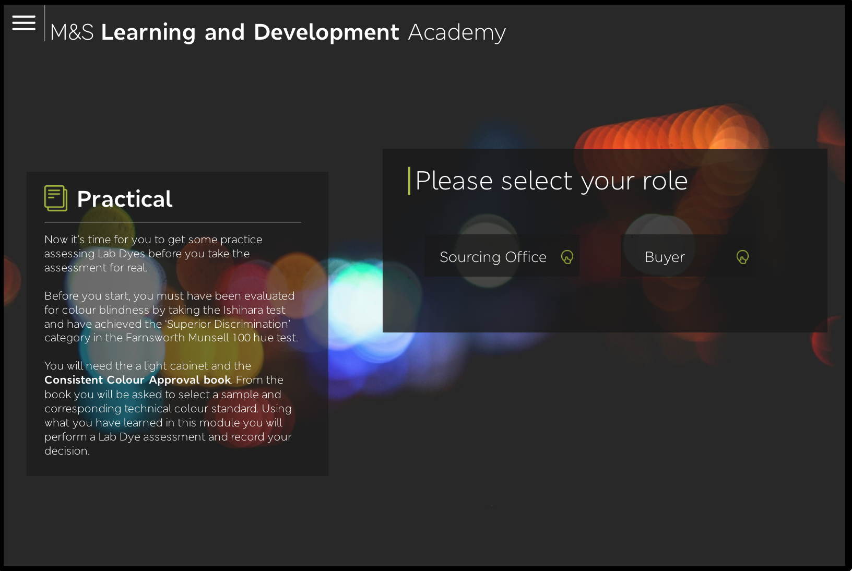Open the hamburger menu
The image size is (852, 571).
tap(23, 23)
